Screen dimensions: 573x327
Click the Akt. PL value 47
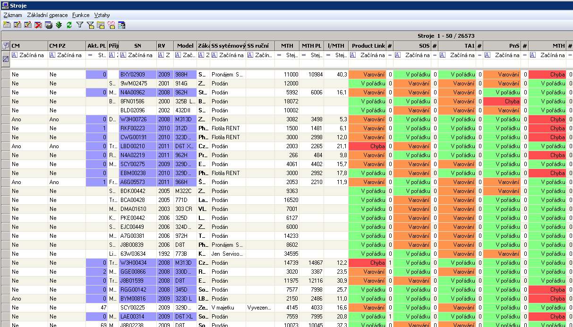coord(97,308)
